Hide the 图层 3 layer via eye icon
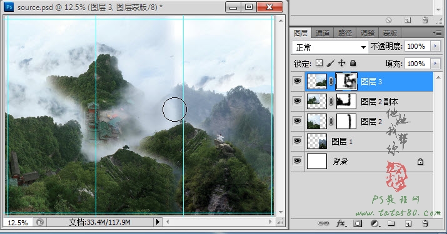The image size is (447, 234). click(x=297, y=81)
